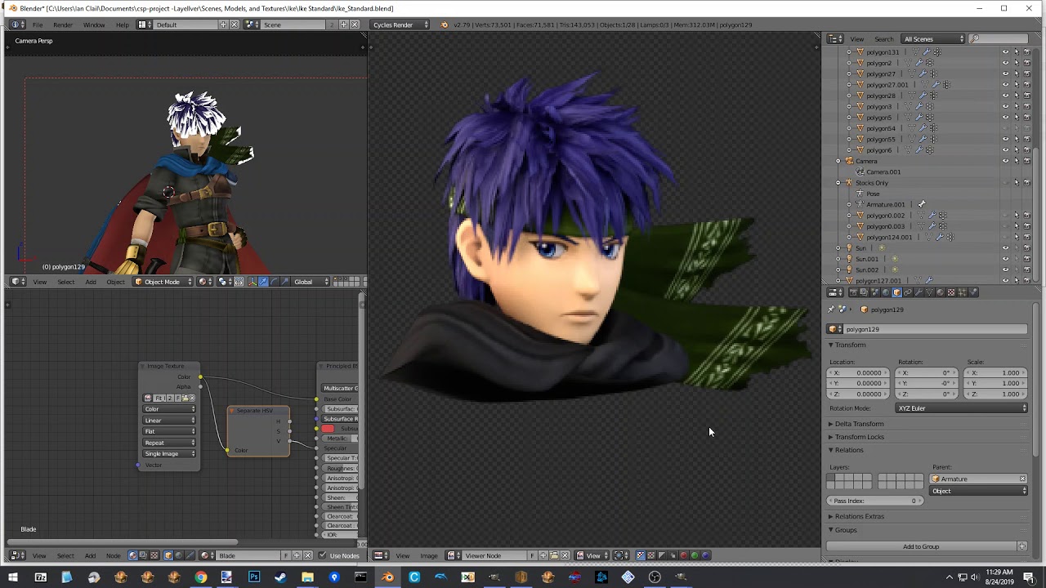Collapse the Groups panel
Image resolution: width=1046 pixels, height=588 pixels.
[x=845, y=530]
